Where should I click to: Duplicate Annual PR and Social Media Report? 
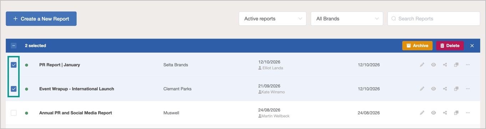coord(456,113)
